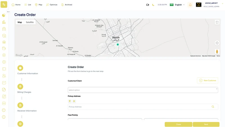Open the Customer/Client select option dropdown
This screenshot has width=225, height=127.
[143, 90]
